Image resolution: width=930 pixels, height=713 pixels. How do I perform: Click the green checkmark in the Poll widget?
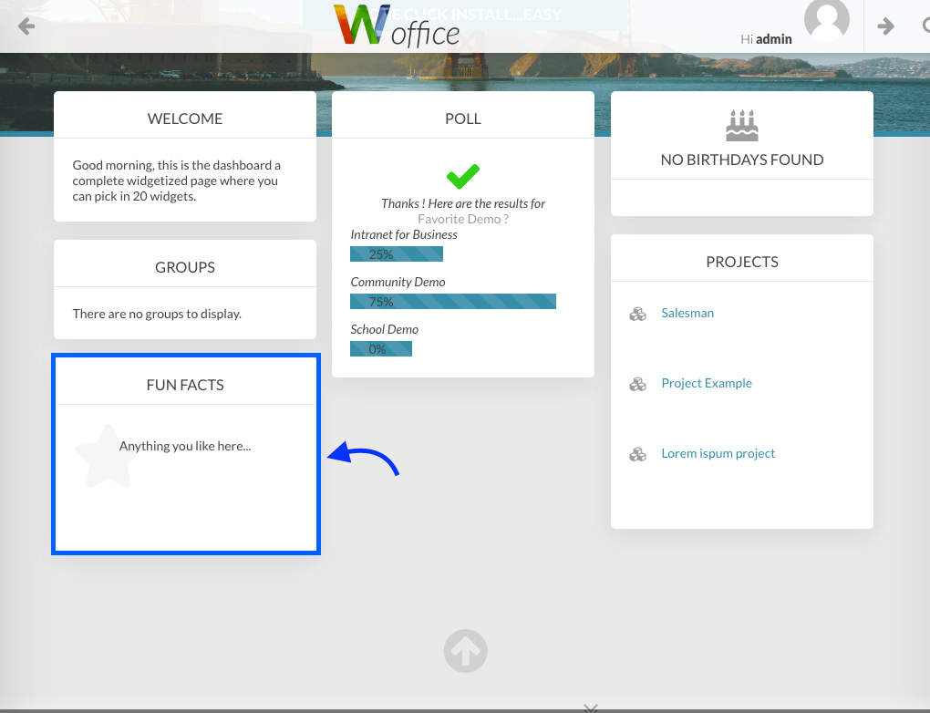[463, 176]
